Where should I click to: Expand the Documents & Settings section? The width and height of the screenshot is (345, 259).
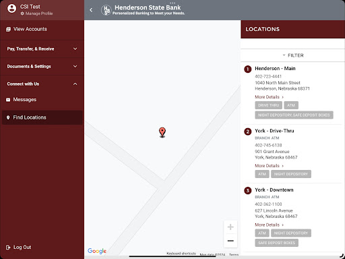click(x=42, y=66)
